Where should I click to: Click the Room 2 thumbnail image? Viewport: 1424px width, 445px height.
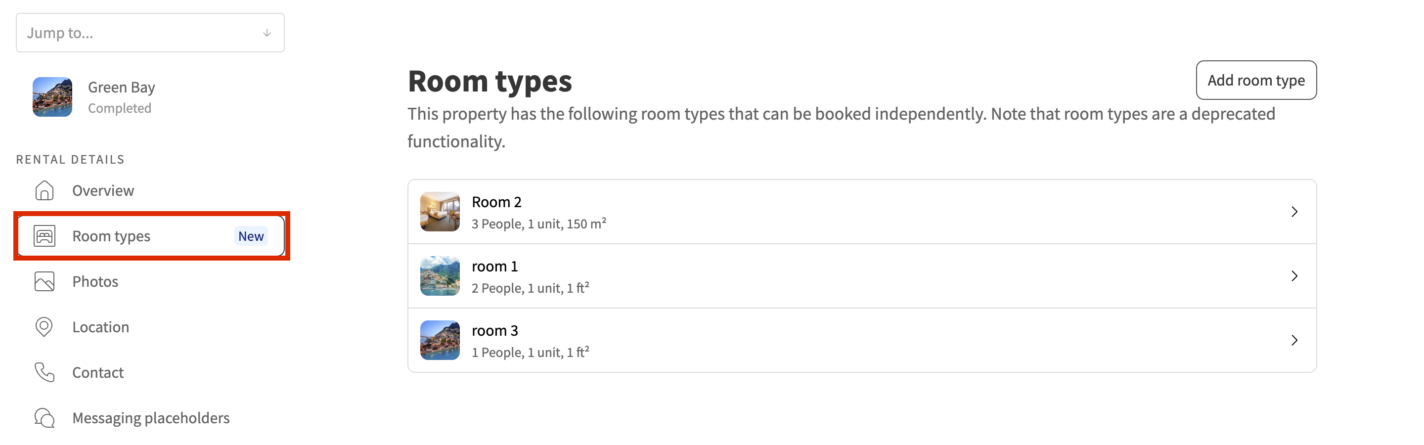pos(440,212)
